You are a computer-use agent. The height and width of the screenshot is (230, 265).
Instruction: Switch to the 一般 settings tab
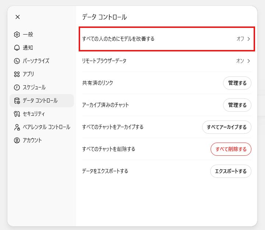click(28, 35)
